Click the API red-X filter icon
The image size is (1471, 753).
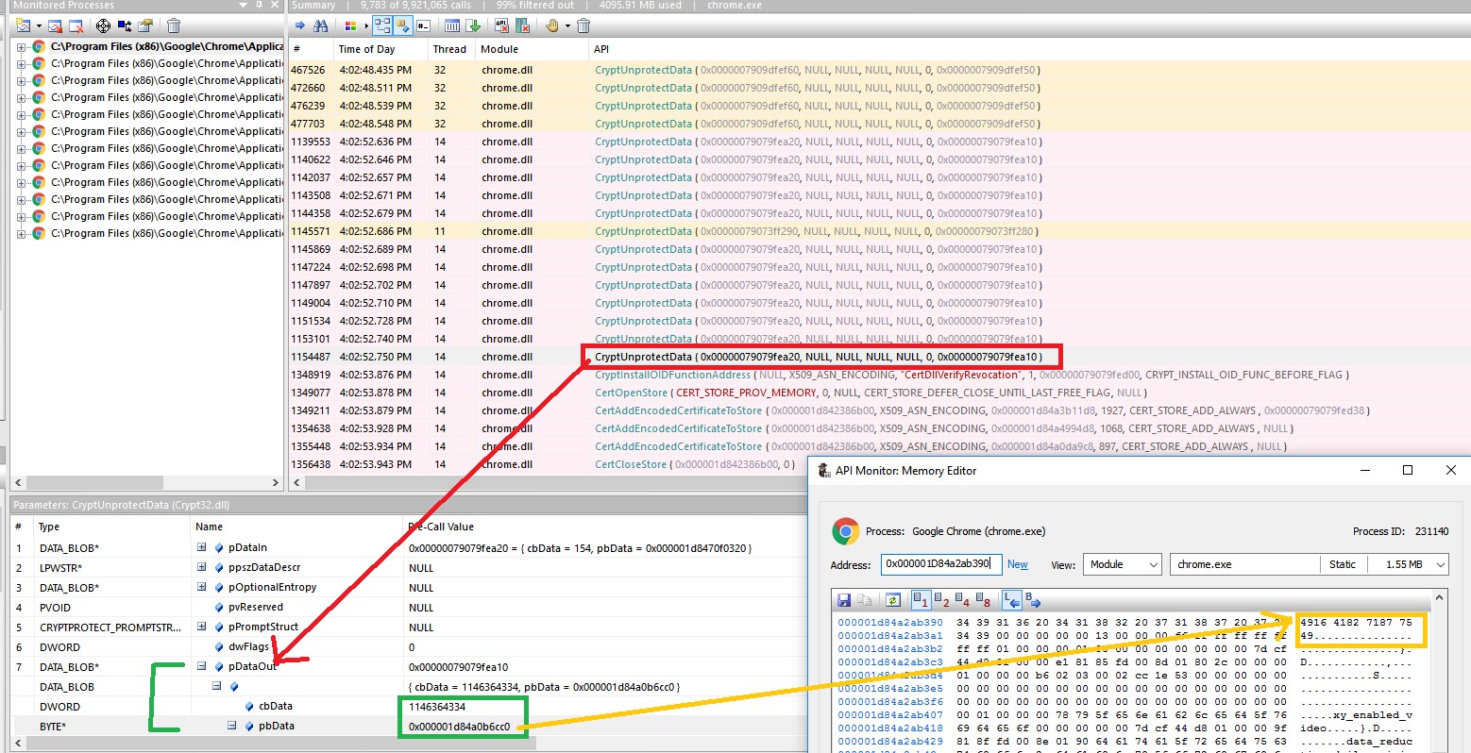[501, 25]
